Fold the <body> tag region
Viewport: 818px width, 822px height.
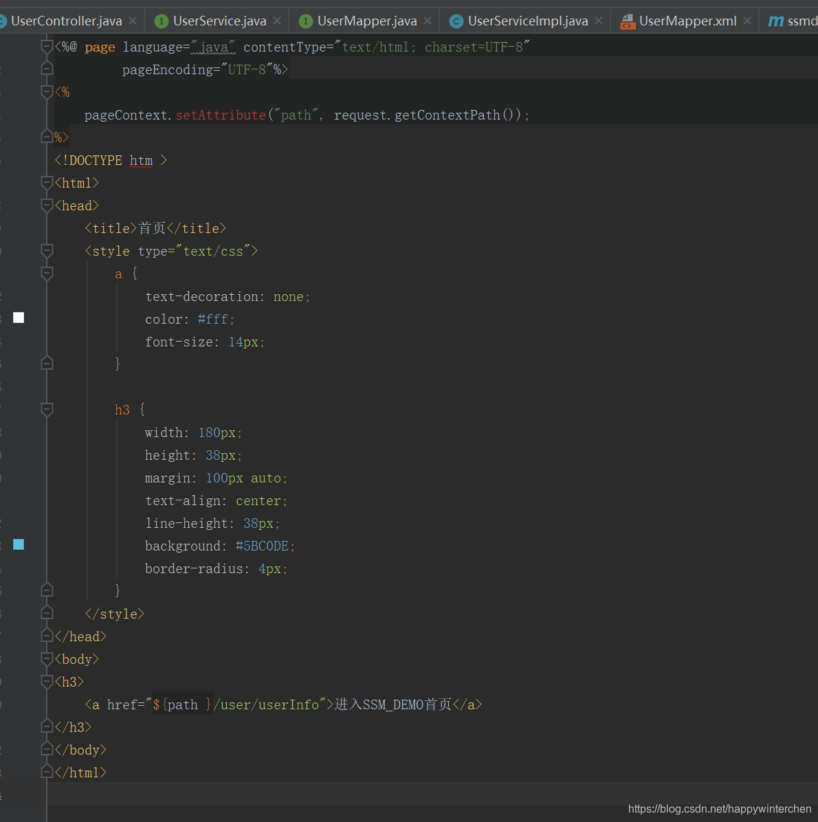pyautogui.click(x=47, y=660)
